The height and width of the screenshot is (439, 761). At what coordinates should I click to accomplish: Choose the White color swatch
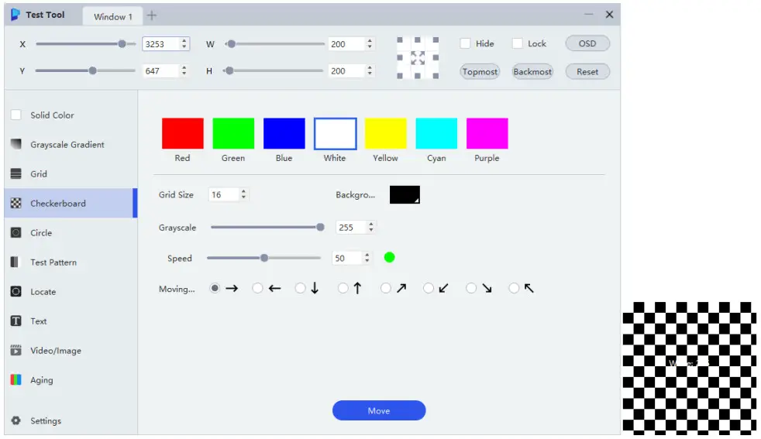coord(335,133)
